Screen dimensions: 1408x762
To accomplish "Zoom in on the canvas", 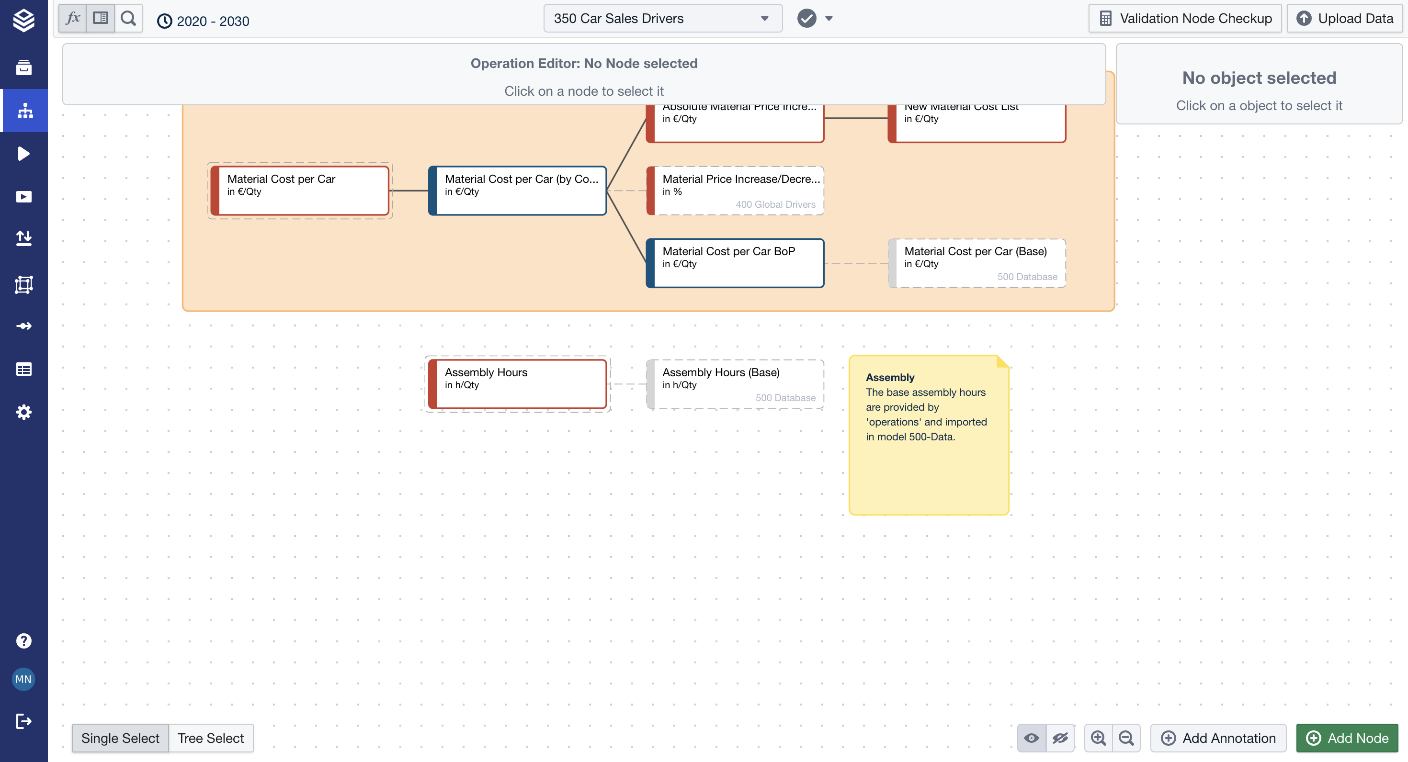I will tap(1098, 738).
